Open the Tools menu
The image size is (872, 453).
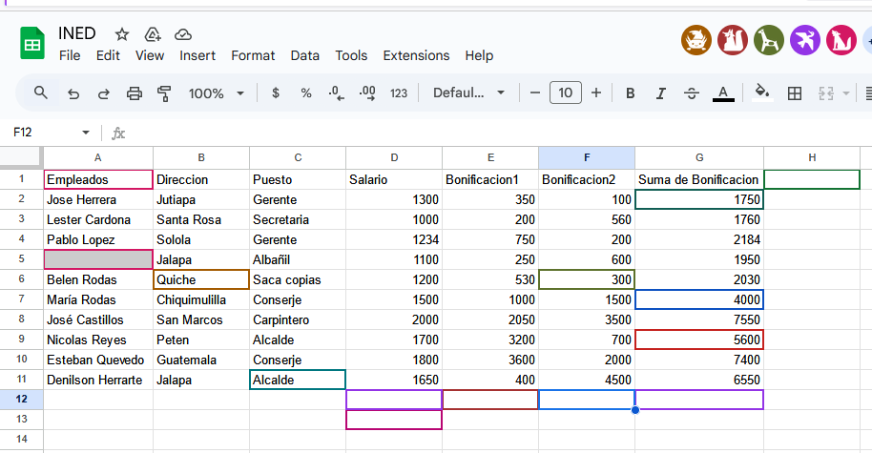[x=351, y=55]
